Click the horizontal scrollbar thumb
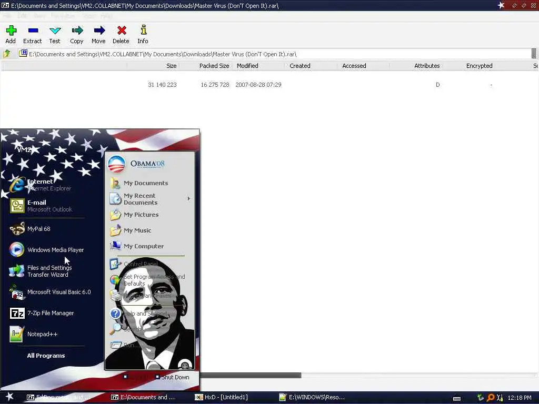Viewport: 539px width, 404px height. 251,375
